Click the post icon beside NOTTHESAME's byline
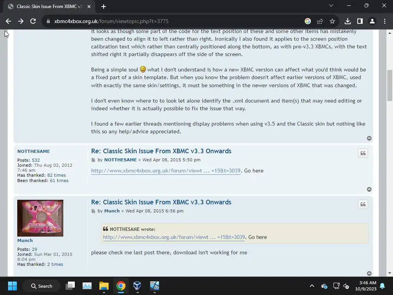This screenshot has width=393, height=295. [x=93, y=160]
